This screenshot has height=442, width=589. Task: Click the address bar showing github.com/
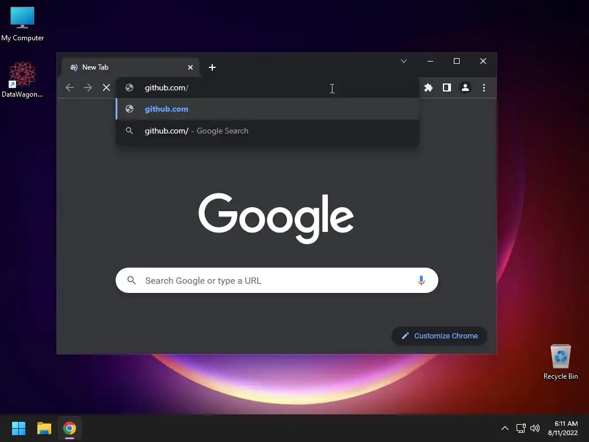coord(267,87)
